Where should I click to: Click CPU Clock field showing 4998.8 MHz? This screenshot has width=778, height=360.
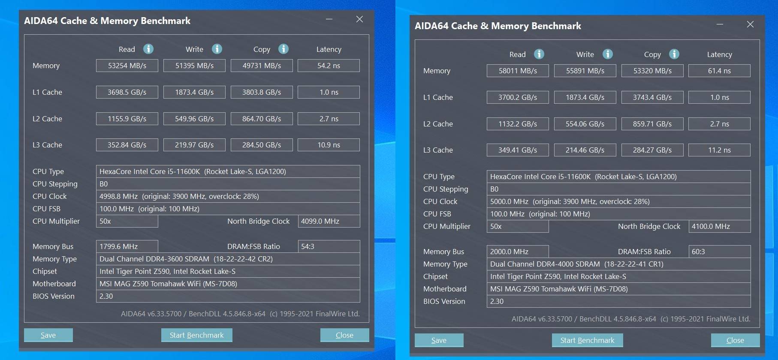tap(228, 196)
